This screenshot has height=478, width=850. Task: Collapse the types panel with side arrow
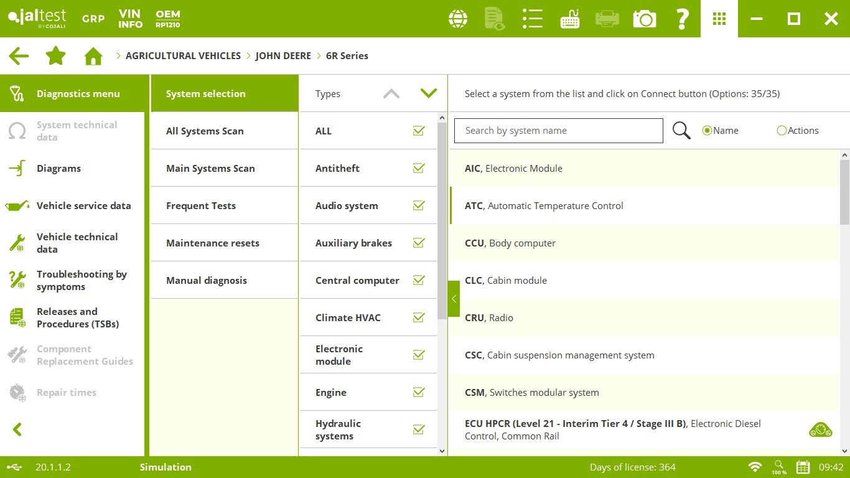[454, 299]
